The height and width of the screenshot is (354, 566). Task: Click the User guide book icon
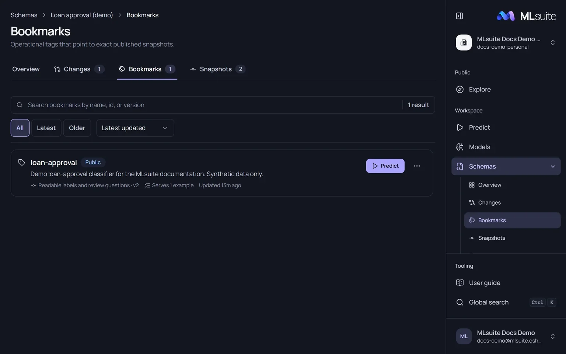pos(460,283)
